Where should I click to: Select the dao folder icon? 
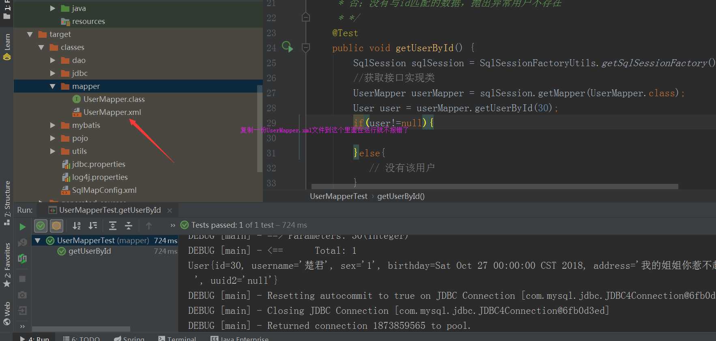65,60
